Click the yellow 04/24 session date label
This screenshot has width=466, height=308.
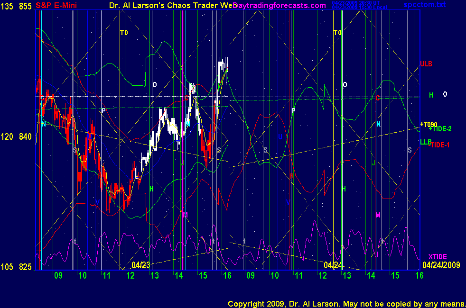tap(333, 265)
